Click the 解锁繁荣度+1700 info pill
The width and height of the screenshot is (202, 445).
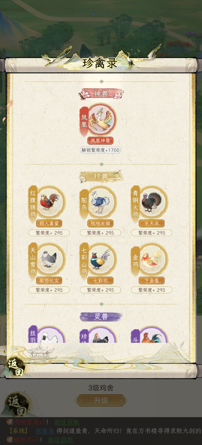click(x=100, y=150)
